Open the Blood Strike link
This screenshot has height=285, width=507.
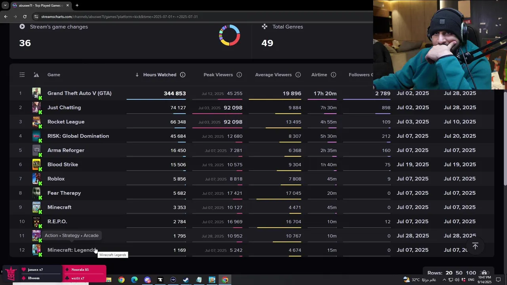[63, 165]
